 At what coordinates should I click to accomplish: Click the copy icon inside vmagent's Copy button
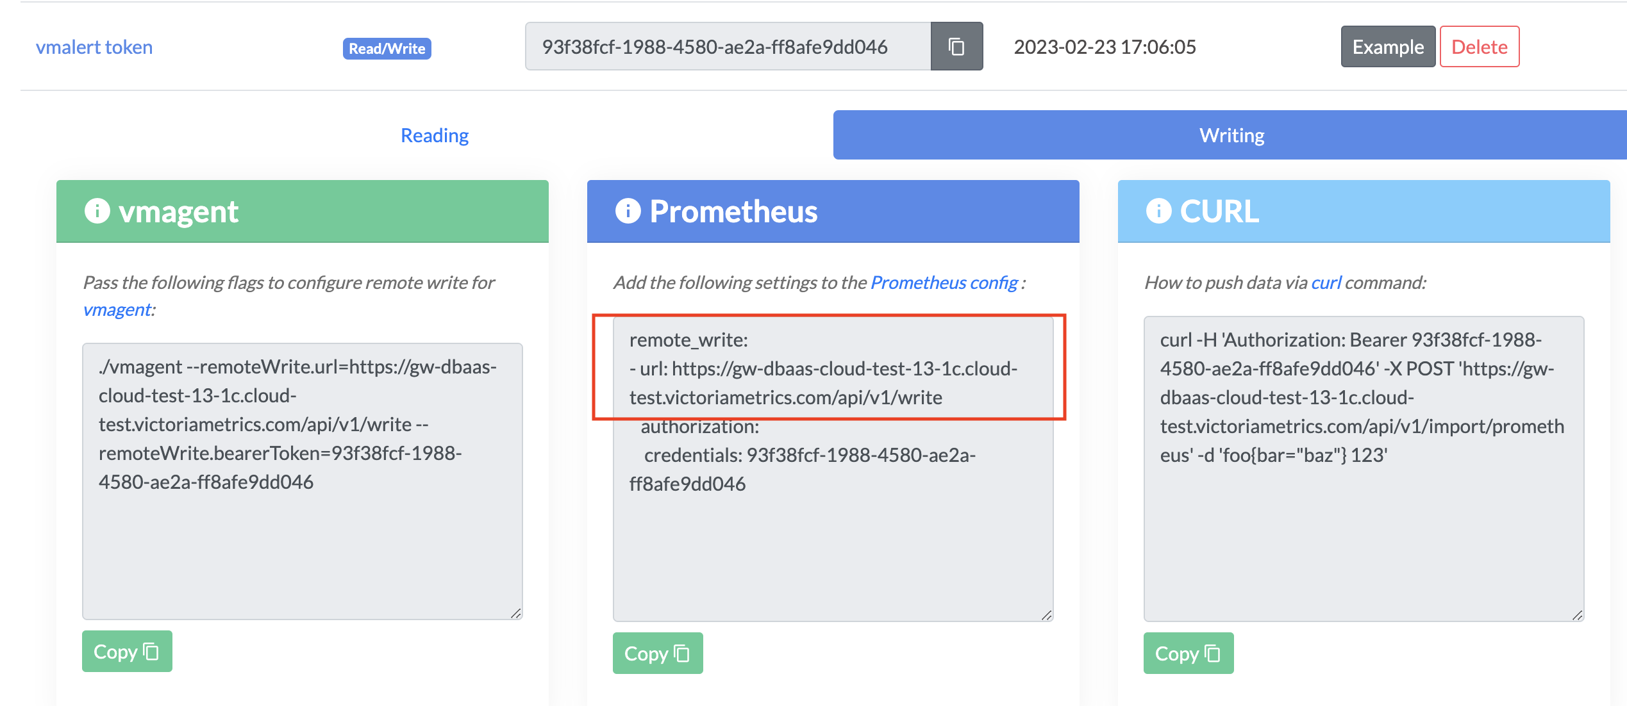tap(150, 651)
